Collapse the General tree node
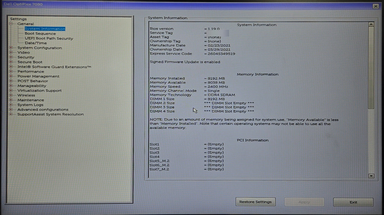 point(11,24)
